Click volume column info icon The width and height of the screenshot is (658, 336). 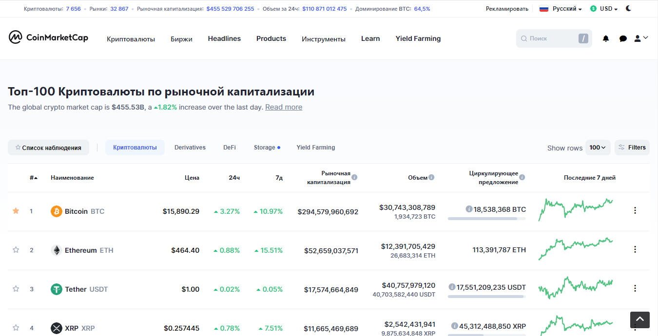[x=431, y=177]
